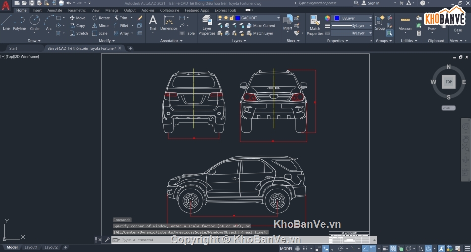This screenshot has height=252, width=471.
Task: Open the Start file tab
Action: pyautogui.click(x=13, y=48)
